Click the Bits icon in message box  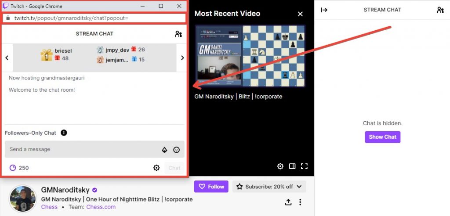pos(164,149)
